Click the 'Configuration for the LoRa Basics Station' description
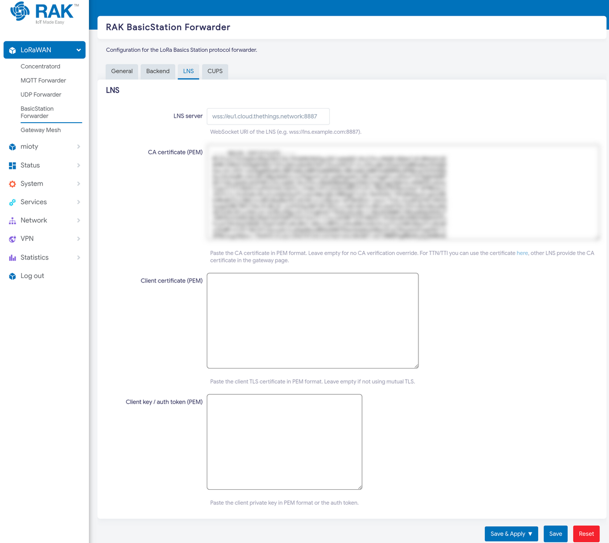Viewport: 609px width, 543px height. click(182, 50)
